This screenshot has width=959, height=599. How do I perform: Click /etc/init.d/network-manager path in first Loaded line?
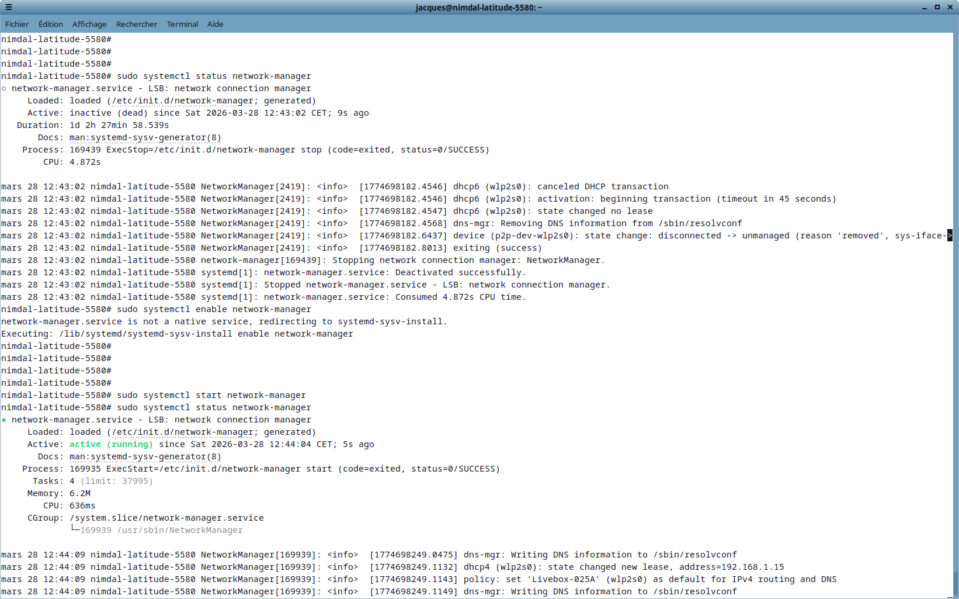point(182,101)
